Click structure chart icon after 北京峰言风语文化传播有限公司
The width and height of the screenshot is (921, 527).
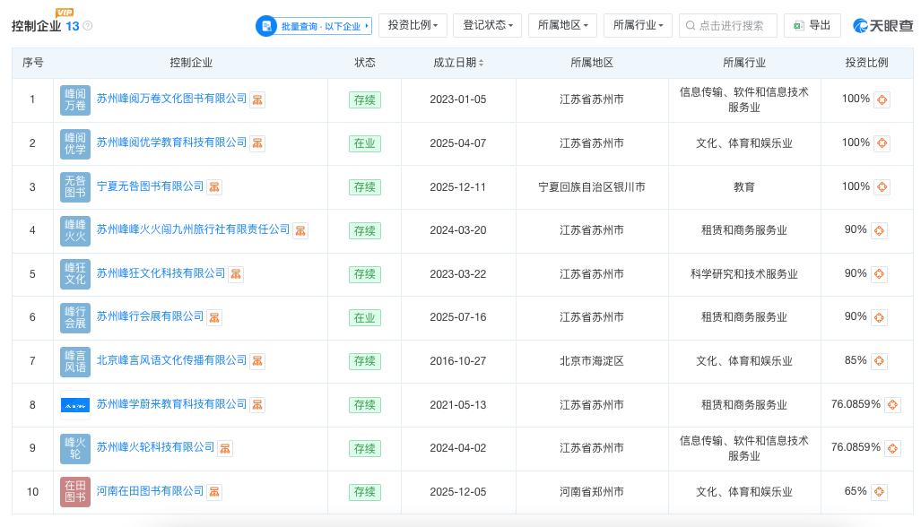(257, 361)
